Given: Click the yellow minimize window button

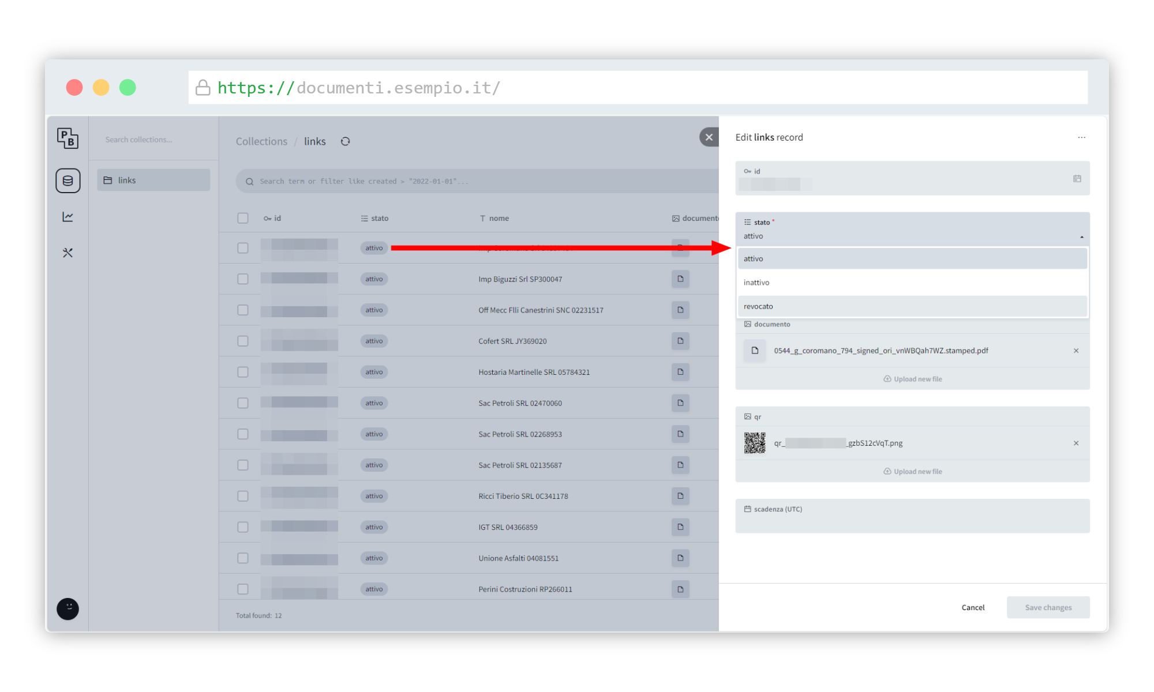Looking at the screenshot, I should [x=101, y=88].
